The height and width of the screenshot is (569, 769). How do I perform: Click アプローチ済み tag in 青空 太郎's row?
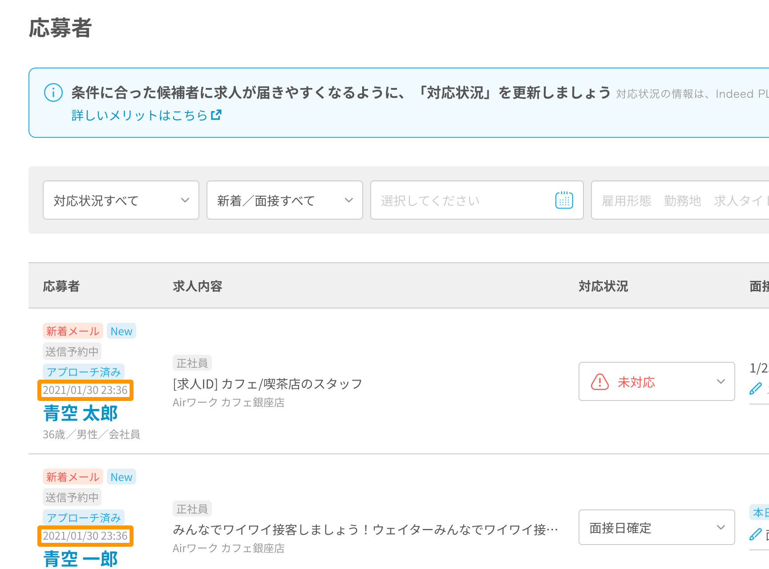(x=84, y=372)
